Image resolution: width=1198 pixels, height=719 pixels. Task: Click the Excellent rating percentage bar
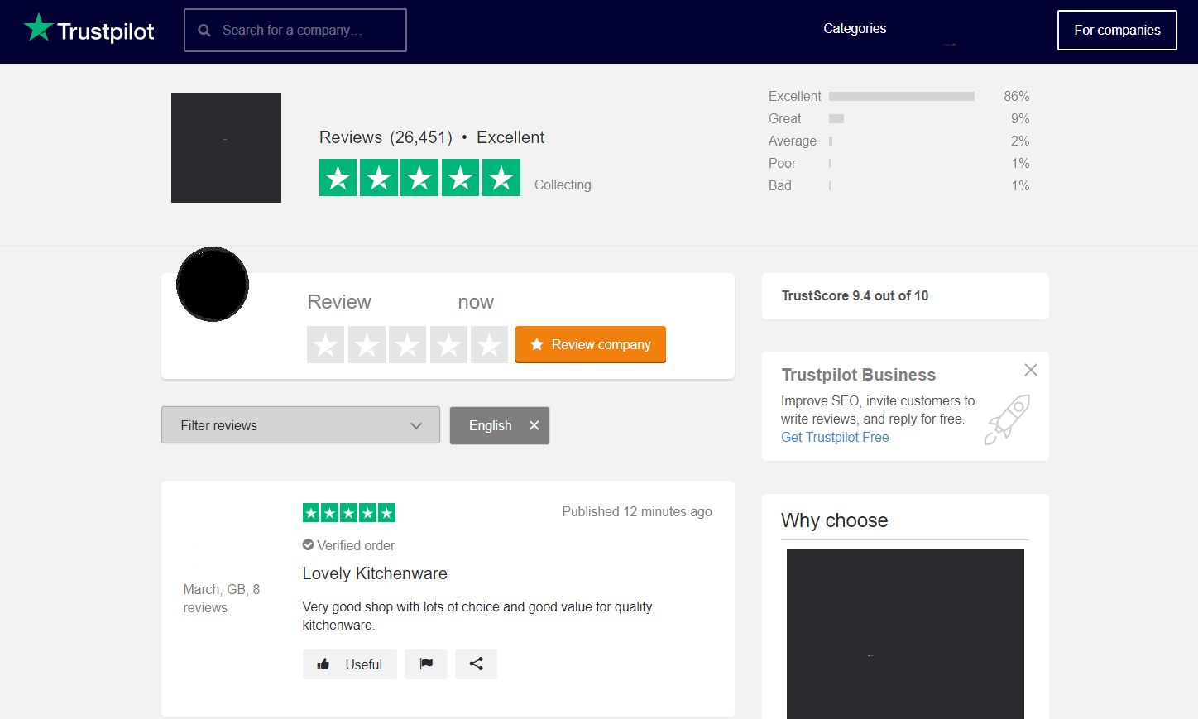[x=902, y=97]
